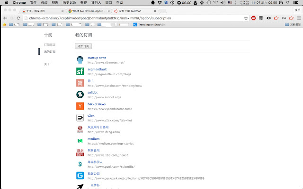Open the 历史记录 menu

[x=69, y=2]
